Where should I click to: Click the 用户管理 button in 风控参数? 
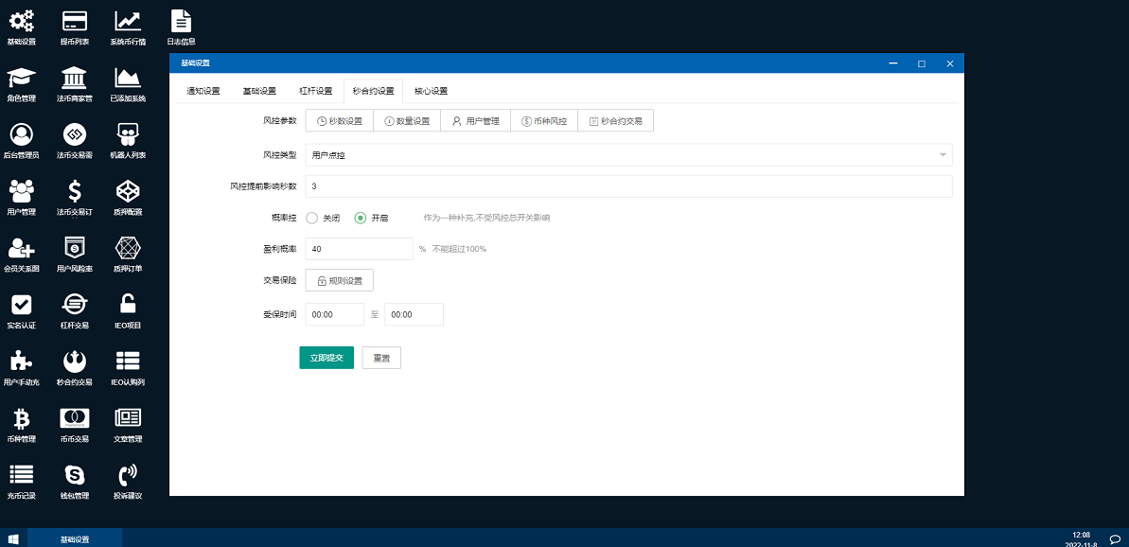[x=475, y=121]
